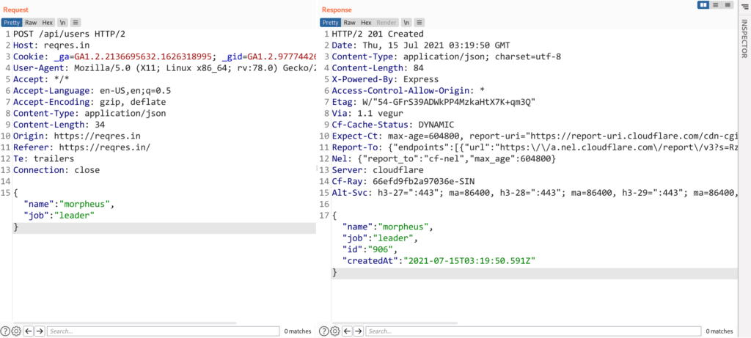The width and height of the screenshot is (751, 338).
Task: Click the User-Agent header line
Action: [x=164, y=68]
